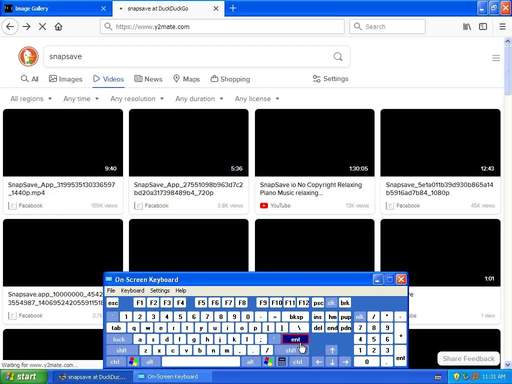Click the DuckDuckGo duck logo

tap(28, 56)
